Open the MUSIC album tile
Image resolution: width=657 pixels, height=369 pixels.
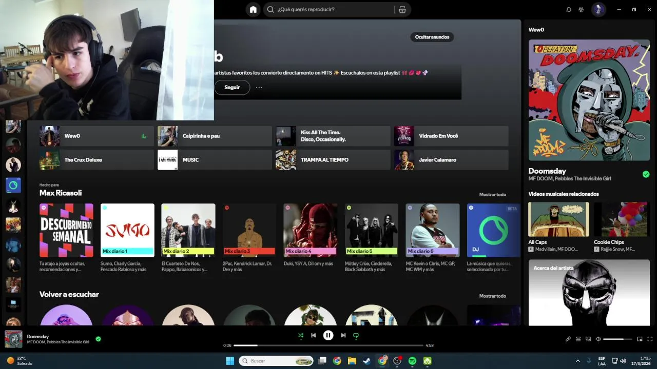point(215,160)
